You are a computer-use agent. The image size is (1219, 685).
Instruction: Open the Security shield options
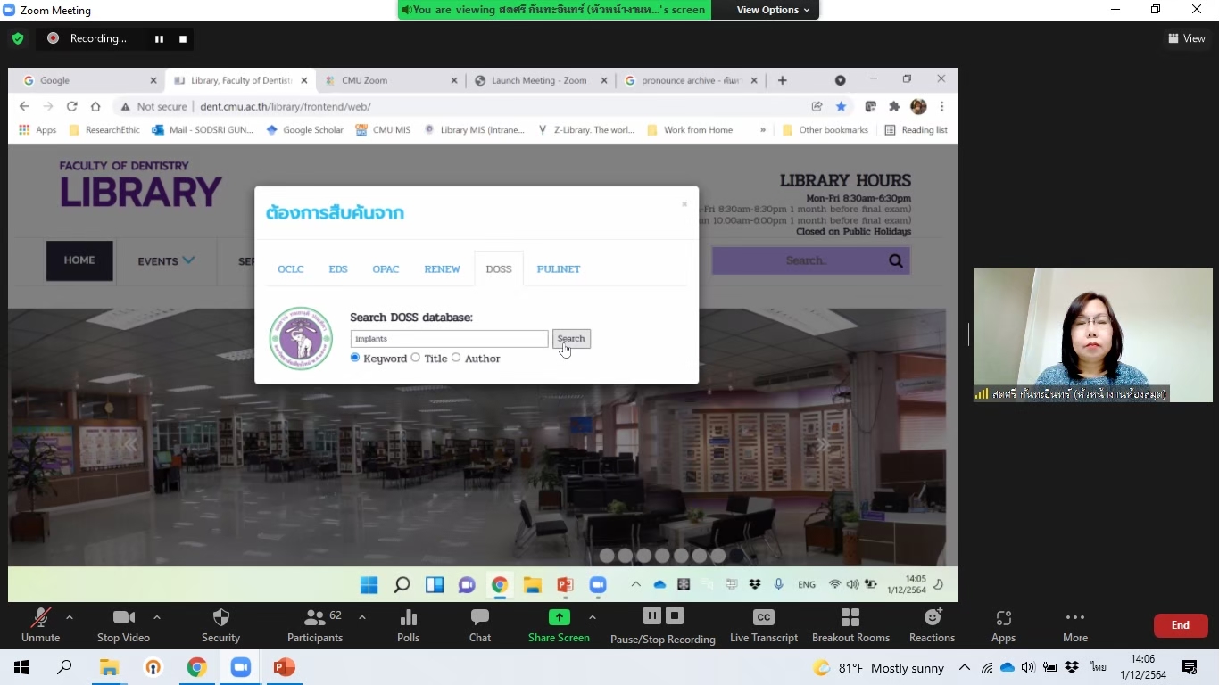(220, 618)
